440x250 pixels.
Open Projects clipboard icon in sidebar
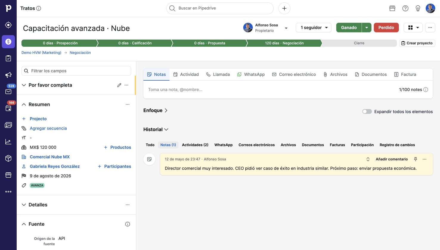8,58
